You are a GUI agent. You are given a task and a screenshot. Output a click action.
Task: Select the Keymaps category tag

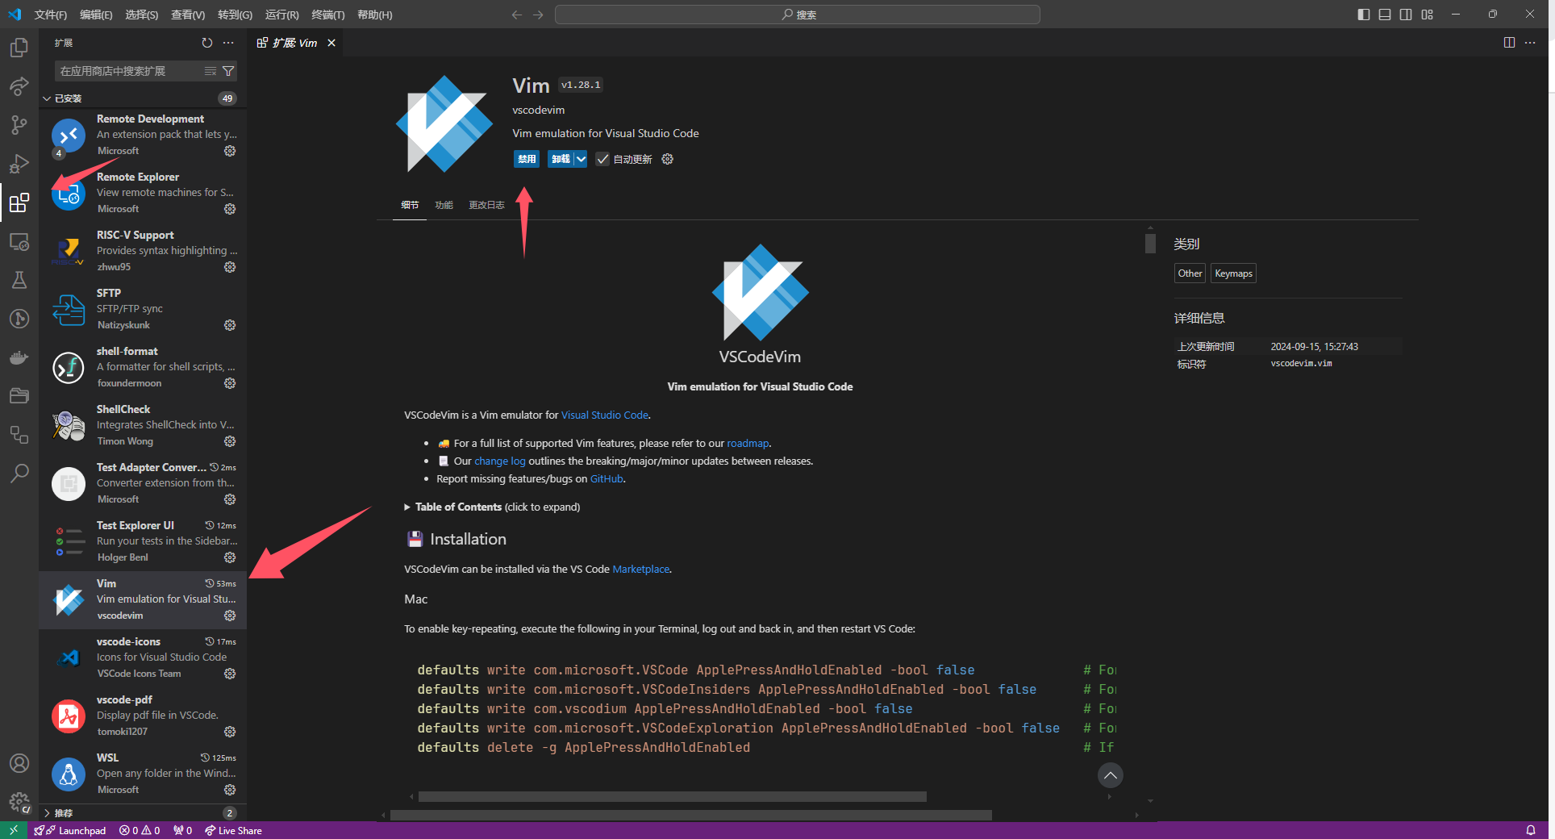tap(1233, 273)
